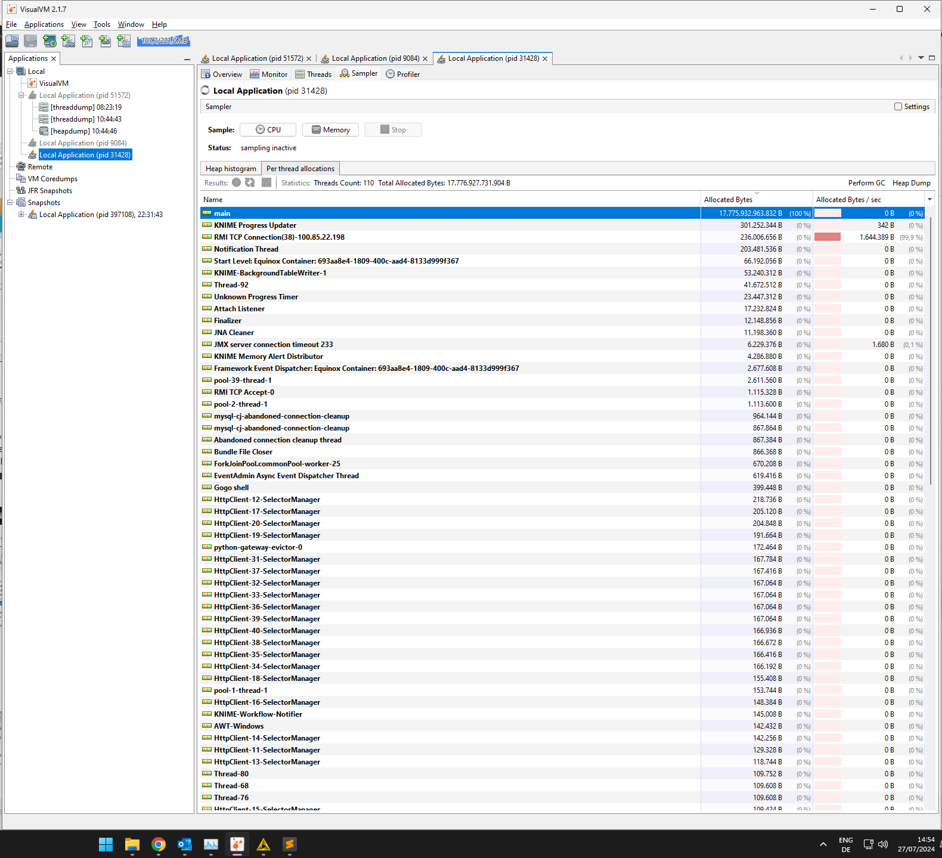Click the Remote hosts icon in tree

(x=21, y=166)
